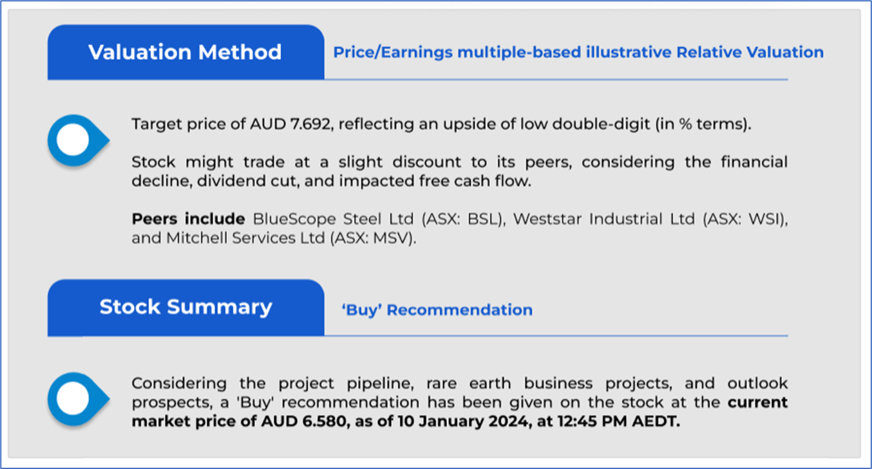872x469 pixels.
Task: Click the blue pin icon beside the target price
Action: [x=75, y=140]
